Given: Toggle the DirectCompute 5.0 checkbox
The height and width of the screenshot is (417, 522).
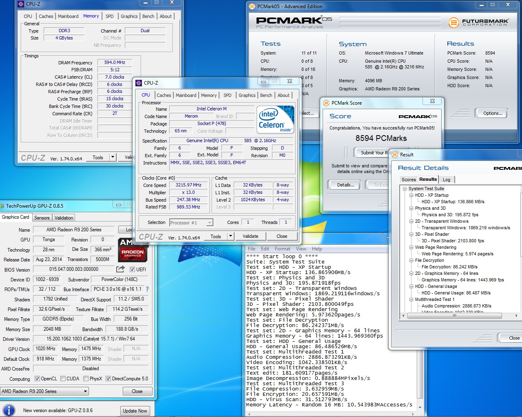Looking at the screenshot, I should point(108,379).
